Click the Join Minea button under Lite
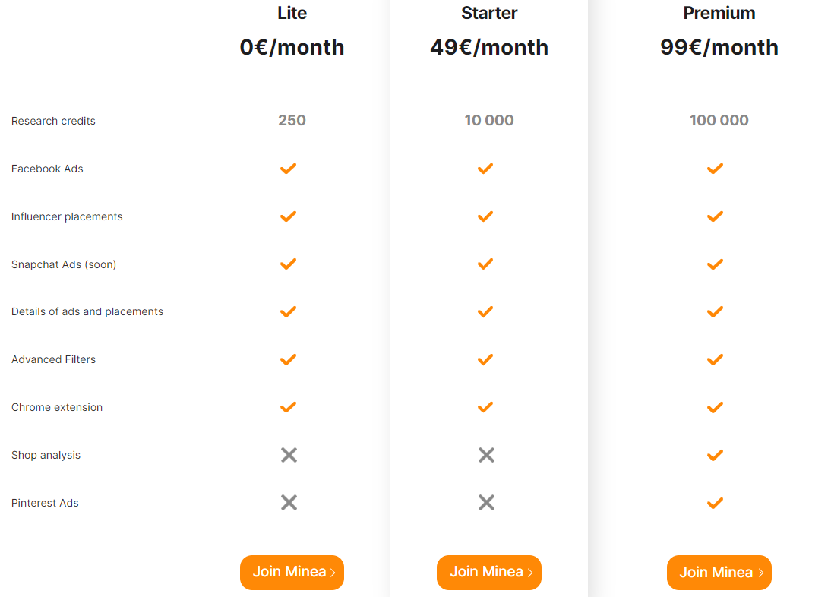This screenshot has width=831, height=597. click(292, 572)
